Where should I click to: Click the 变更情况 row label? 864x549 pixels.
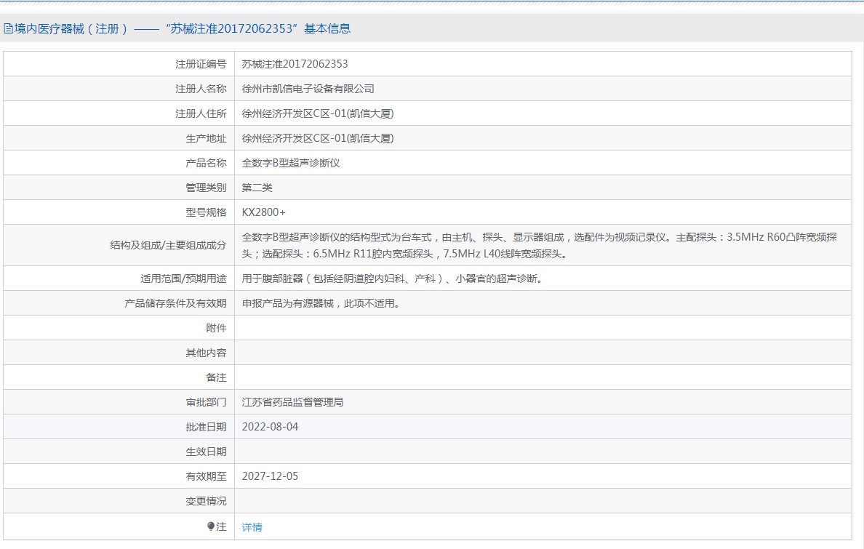pyautogui.click(x=206, y=501)
